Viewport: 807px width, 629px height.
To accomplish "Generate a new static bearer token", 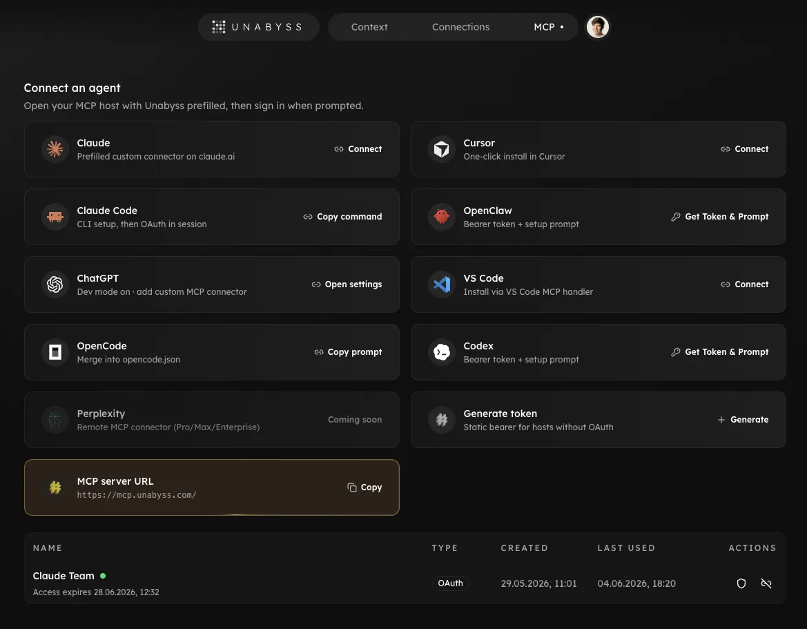I will 743,420.
